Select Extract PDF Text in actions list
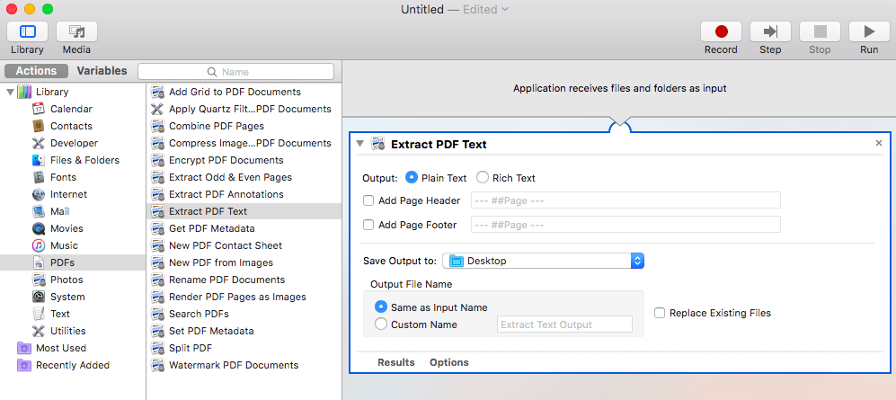 [244, 211]
